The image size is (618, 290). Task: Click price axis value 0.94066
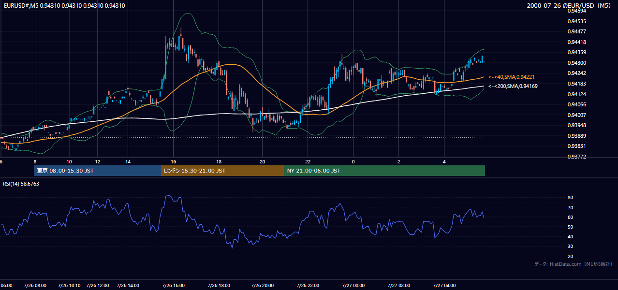(x=577, y=104)
